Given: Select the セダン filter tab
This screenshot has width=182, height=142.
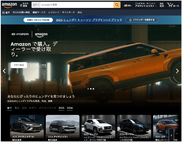Looking at the screenshot, I should 33,108.
